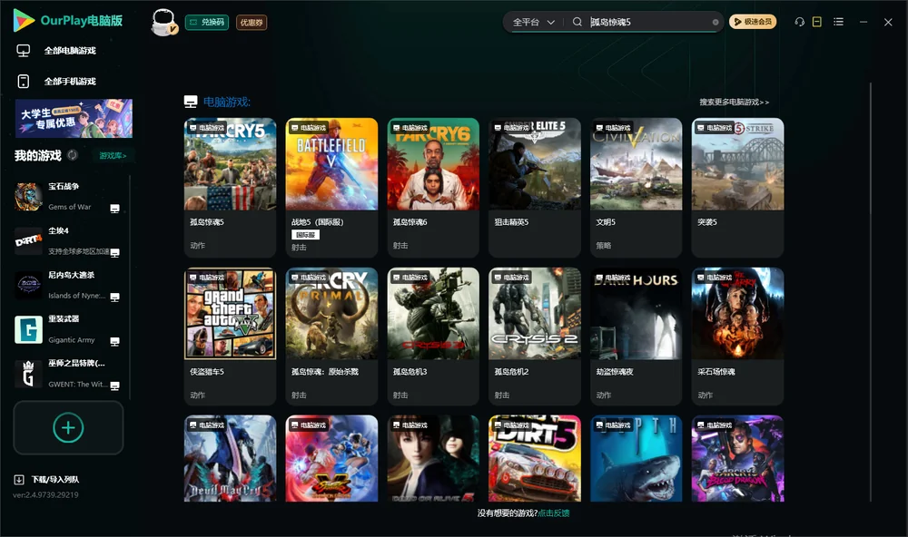This screenshot has width=908, height=537.
Task: Click the 我的游戏 heading
Action: (x=37, y=156)
